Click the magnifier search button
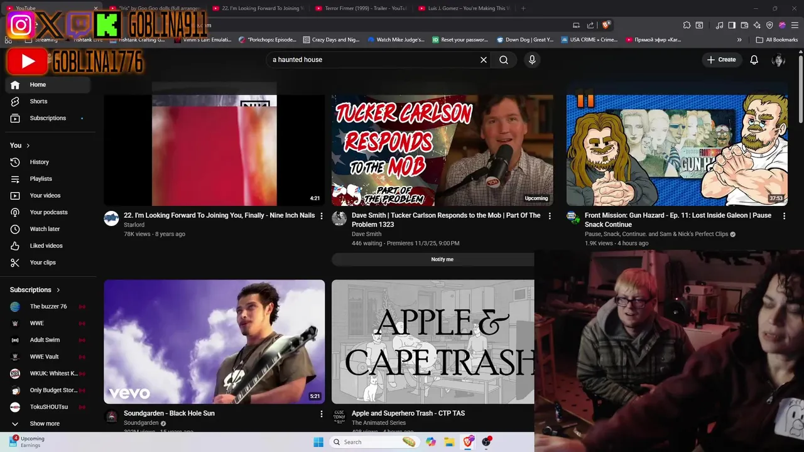Screen dimensions: 804x452 [x=504, y=60]
